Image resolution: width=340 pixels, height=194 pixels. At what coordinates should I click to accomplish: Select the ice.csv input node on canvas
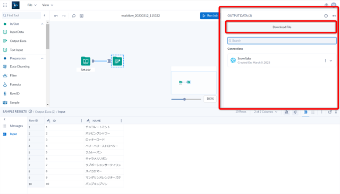coord(86,61)
